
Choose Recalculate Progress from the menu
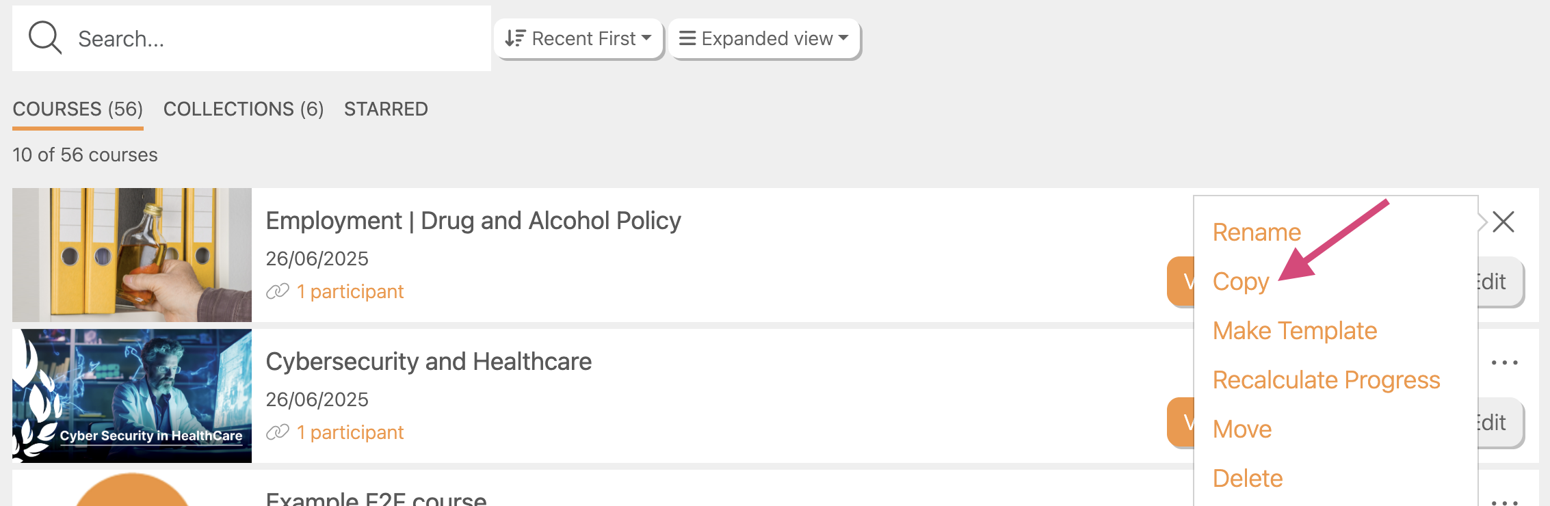tap(1326, 380)
